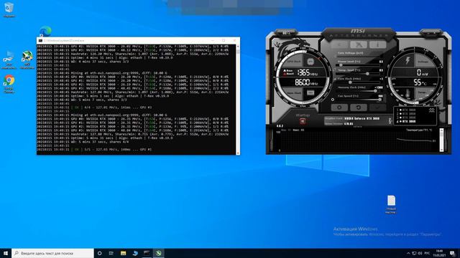The image size is (460, 258).
Task: Open the Microsoft Edge desktop shortcut
Action: click(45, 32)
